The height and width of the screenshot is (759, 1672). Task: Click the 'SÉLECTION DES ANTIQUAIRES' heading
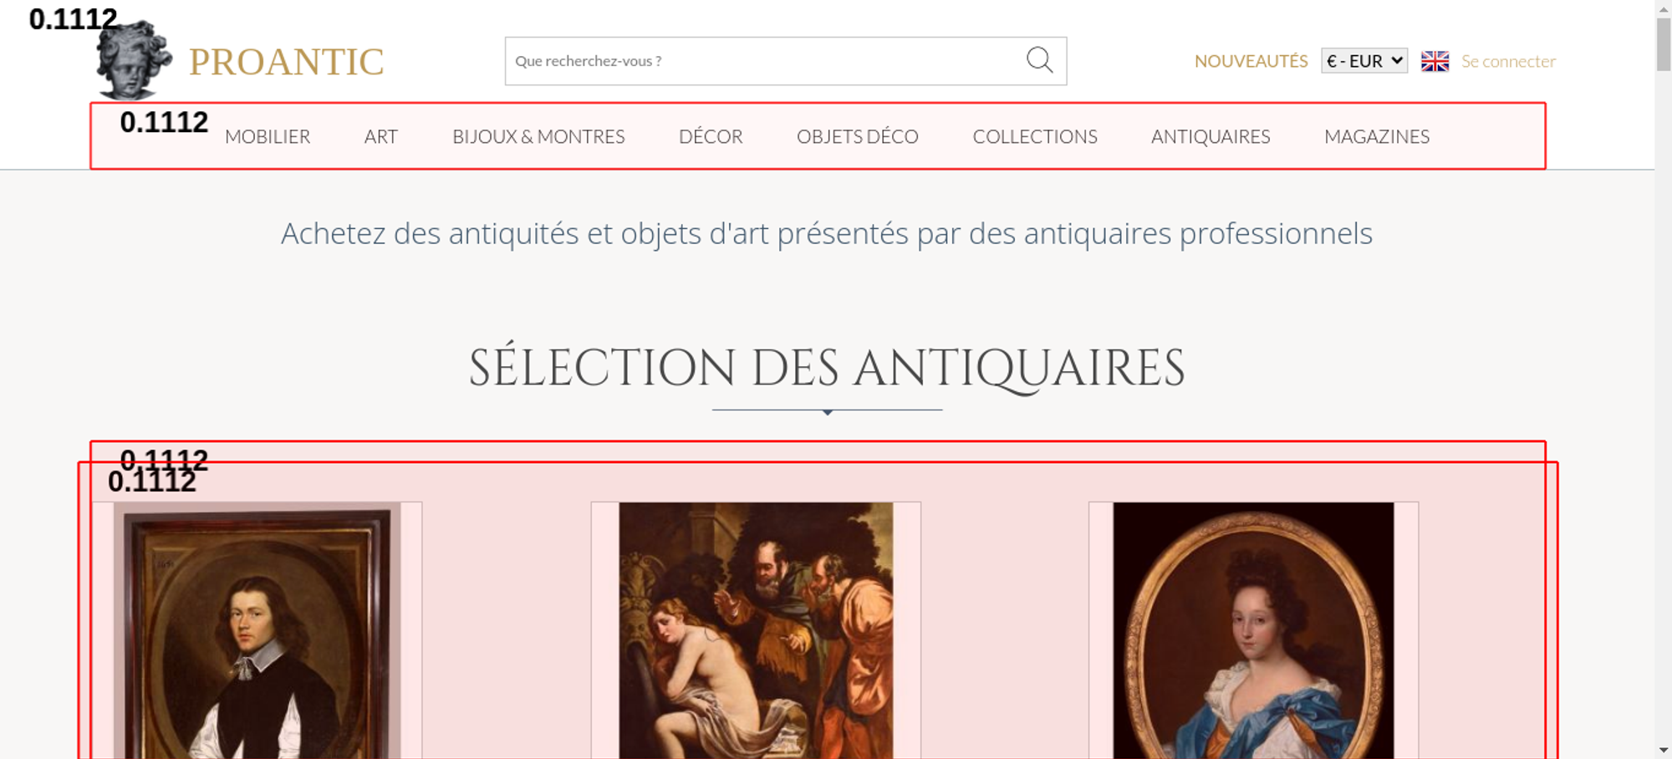tap(827, 368)
